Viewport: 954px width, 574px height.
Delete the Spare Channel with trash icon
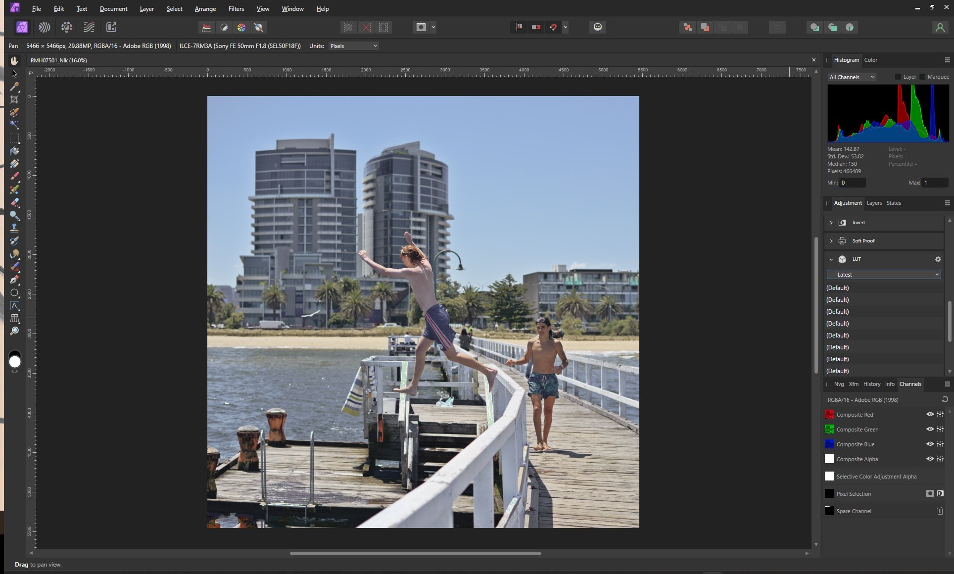pos(940,511)
